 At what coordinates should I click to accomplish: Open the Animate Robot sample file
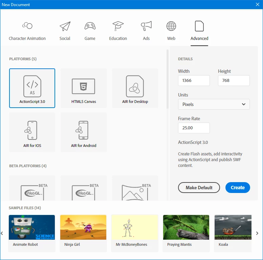click(x=32, y=233)
